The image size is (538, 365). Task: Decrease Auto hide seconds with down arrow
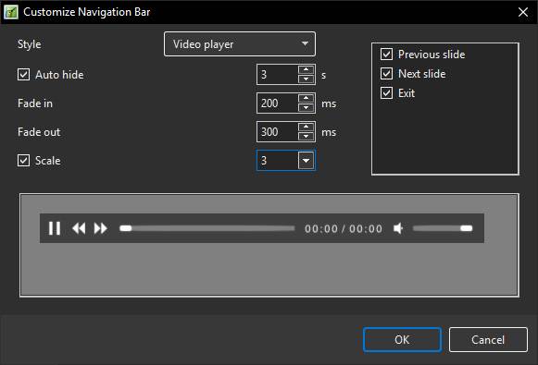306,79
